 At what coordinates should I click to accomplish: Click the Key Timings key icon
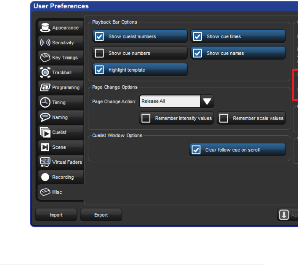click(45, 57)
